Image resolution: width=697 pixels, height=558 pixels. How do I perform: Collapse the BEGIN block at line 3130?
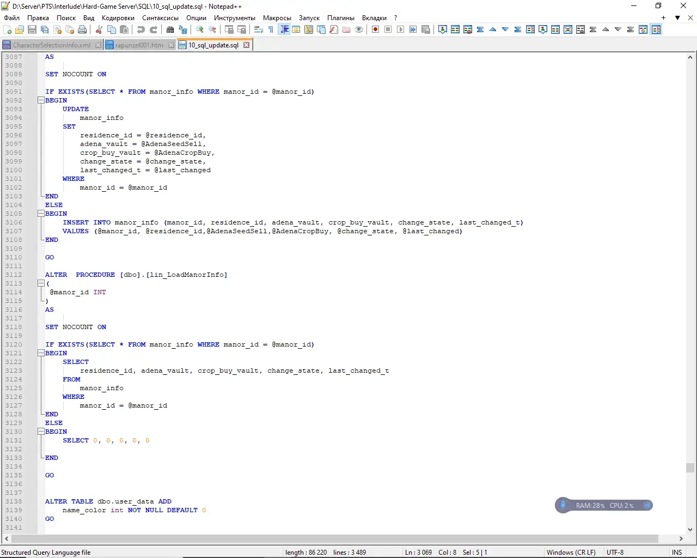tap(41, 432)
